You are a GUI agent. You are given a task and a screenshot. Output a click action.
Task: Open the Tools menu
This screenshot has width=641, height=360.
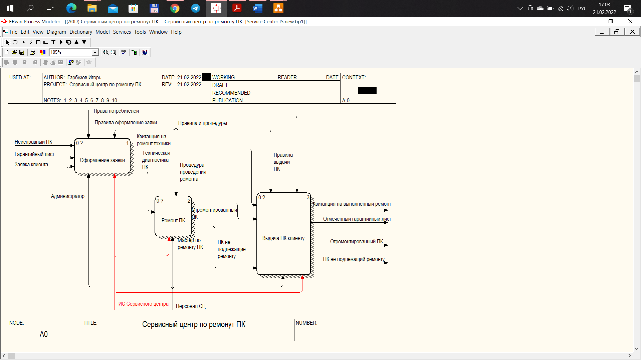[140, 32]
